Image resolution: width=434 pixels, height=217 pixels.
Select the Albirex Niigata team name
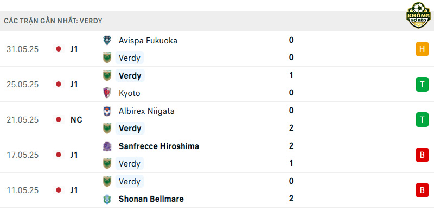(146, 111)
